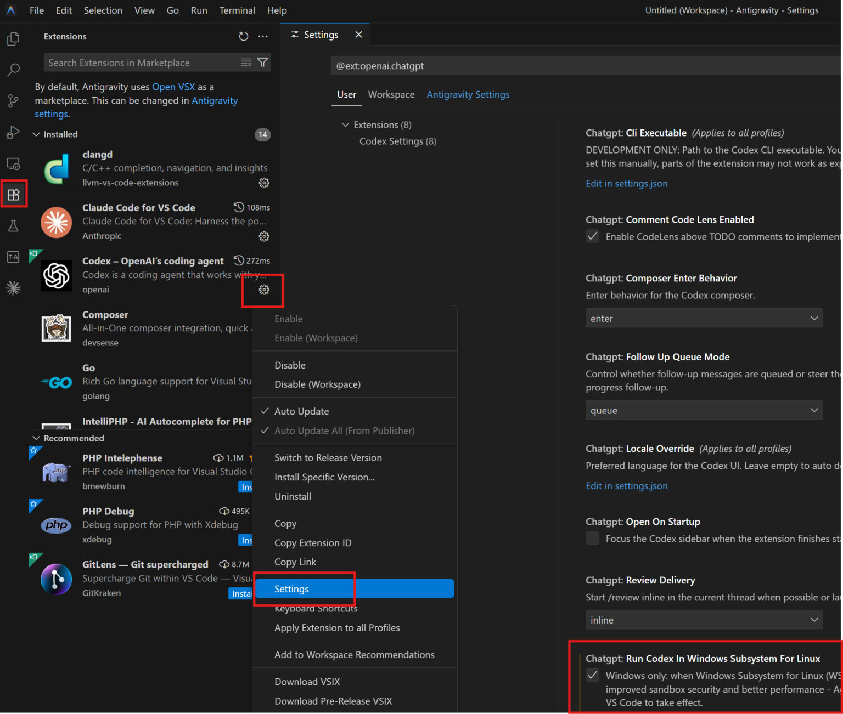Choose Install Specific Version menu entry

click(x=355, y=477)
